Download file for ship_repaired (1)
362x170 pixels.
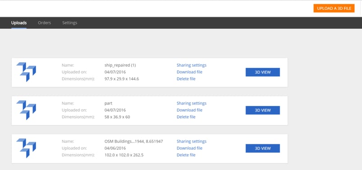(x=190, y=72)
